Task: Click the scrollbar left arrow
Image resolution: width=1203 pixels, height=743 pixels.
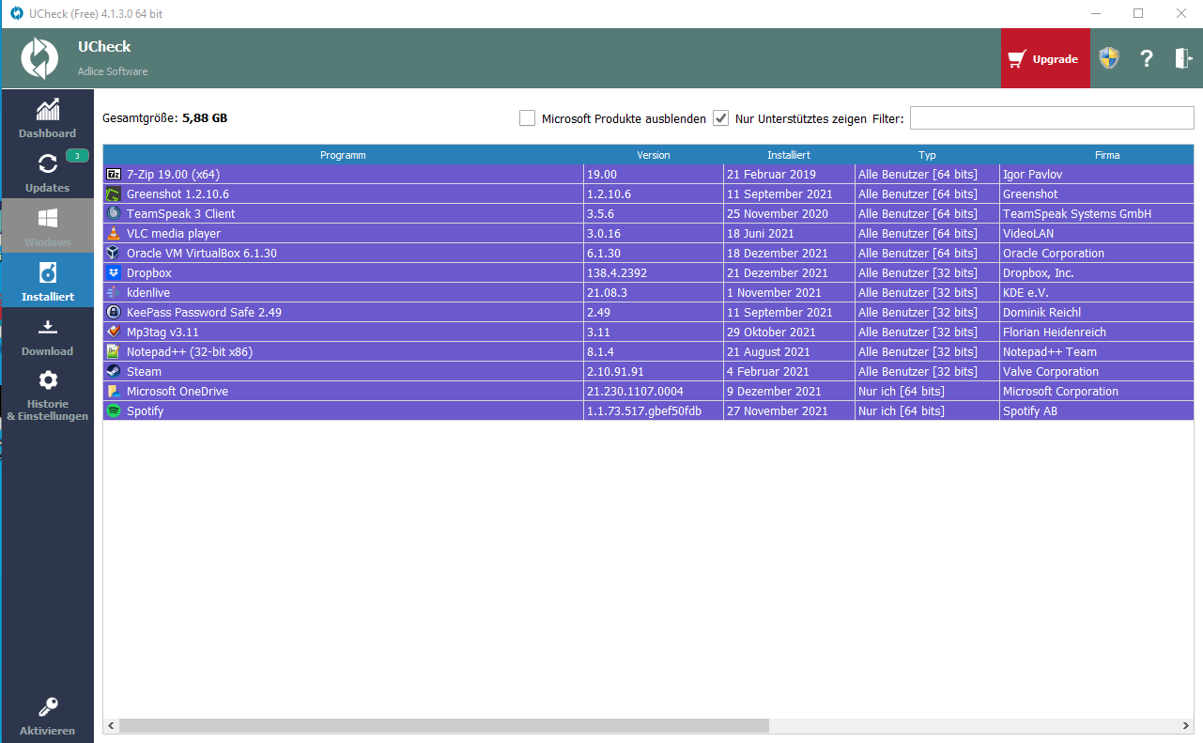Action: click(111, 726)
